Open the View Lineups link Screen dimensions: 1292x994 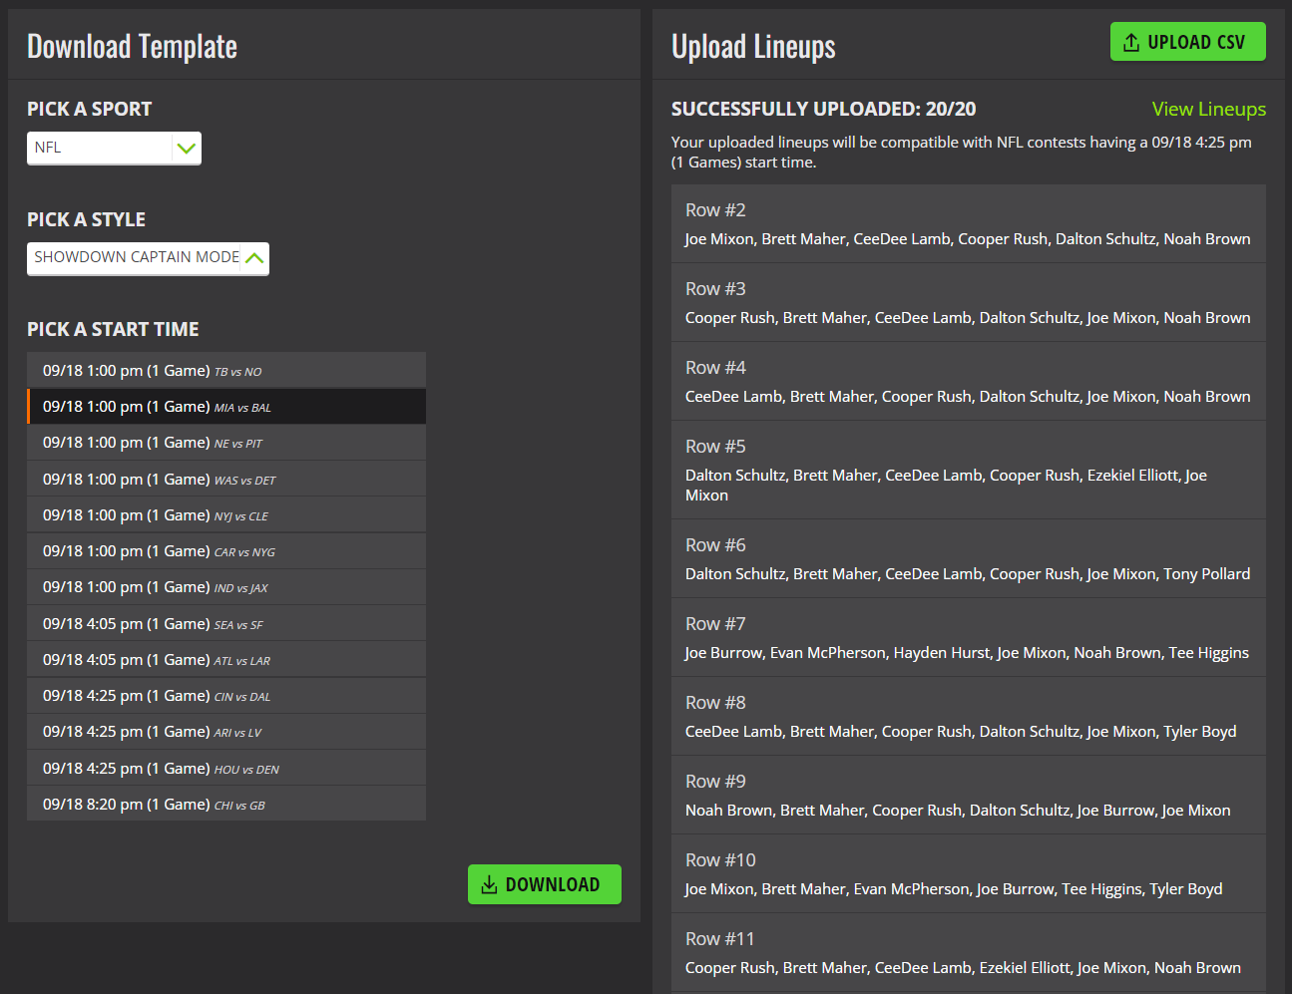pos(1208,109)
